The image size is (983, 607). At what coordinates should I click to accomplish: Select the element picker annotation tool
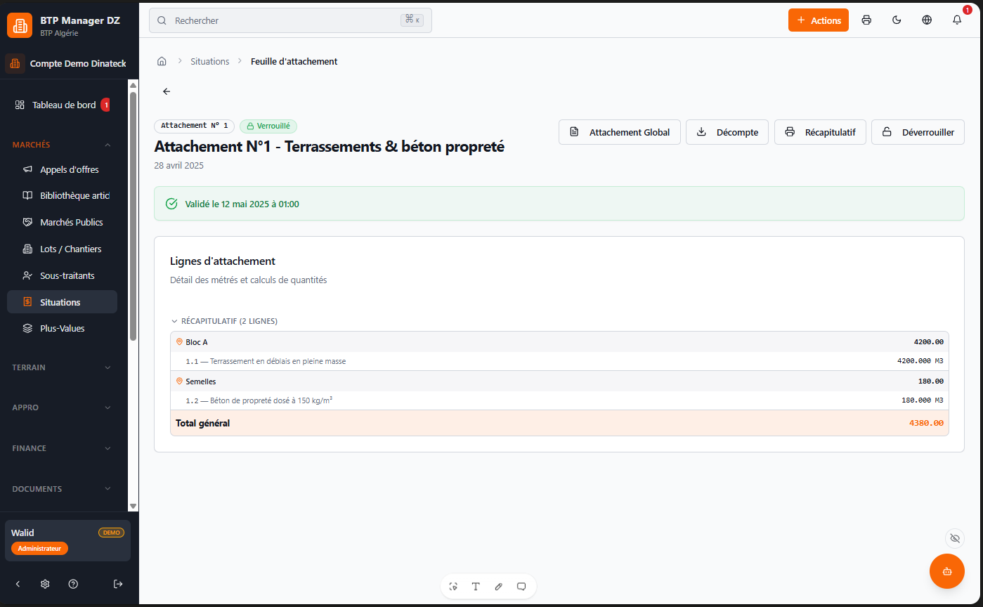tap(453, 587)
